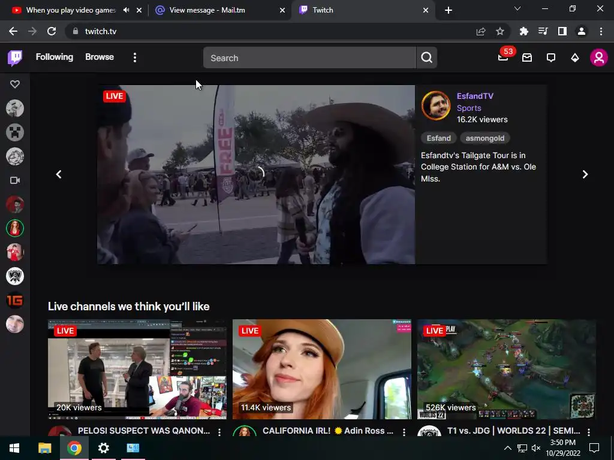
Task: Open the League Worlds channel avatar in sidebar
Action: [x=15, y=276]
